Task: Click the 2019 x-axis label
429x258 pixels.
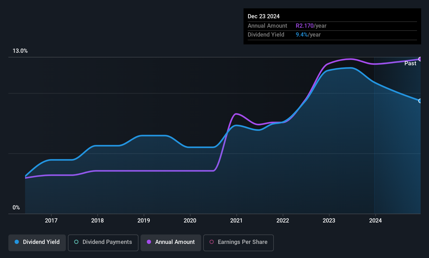Action: [x=144, y=220]
